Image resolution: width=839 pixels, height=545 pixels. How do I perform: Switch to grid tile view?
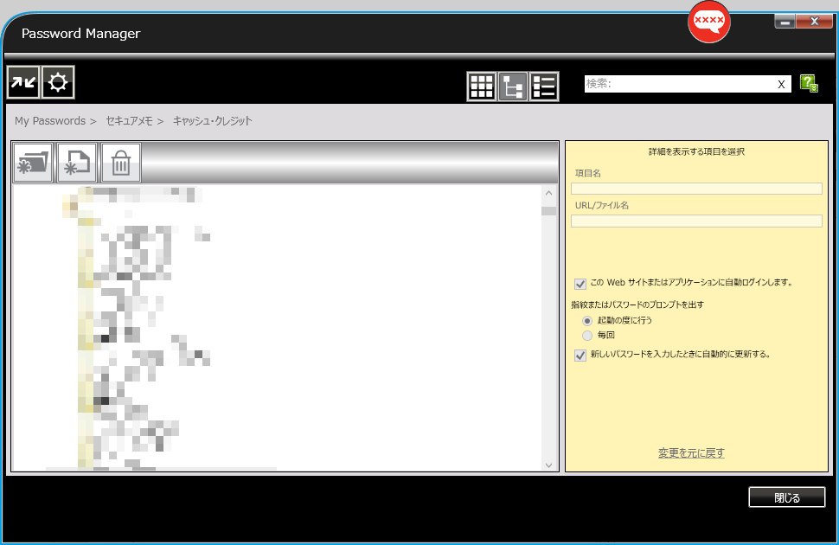tap(482, 87)
